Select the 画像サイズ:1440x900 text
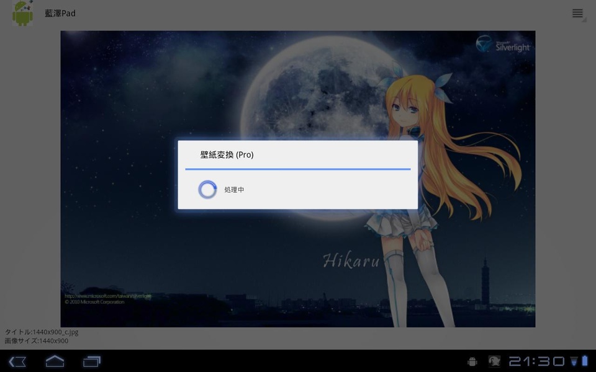This screenshot has width=596, height=372. pyautogui.click(x=37, y=341)
